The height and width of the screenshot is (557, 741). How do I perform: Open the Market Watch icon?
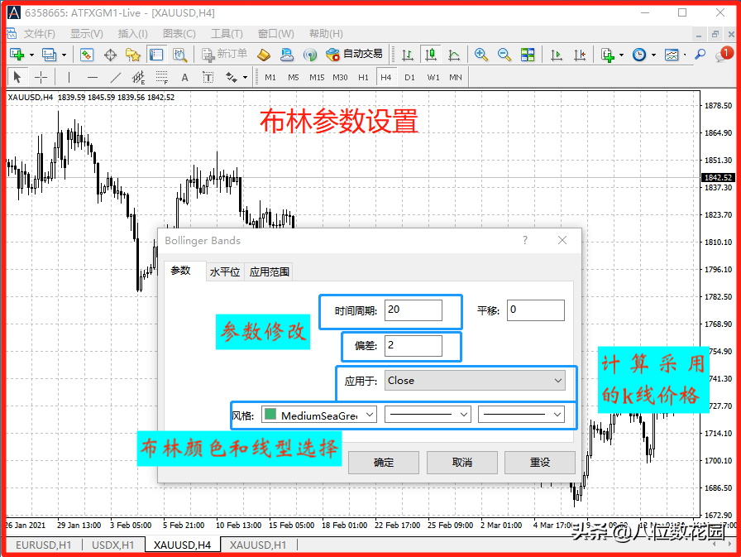(x=87, y=55)
